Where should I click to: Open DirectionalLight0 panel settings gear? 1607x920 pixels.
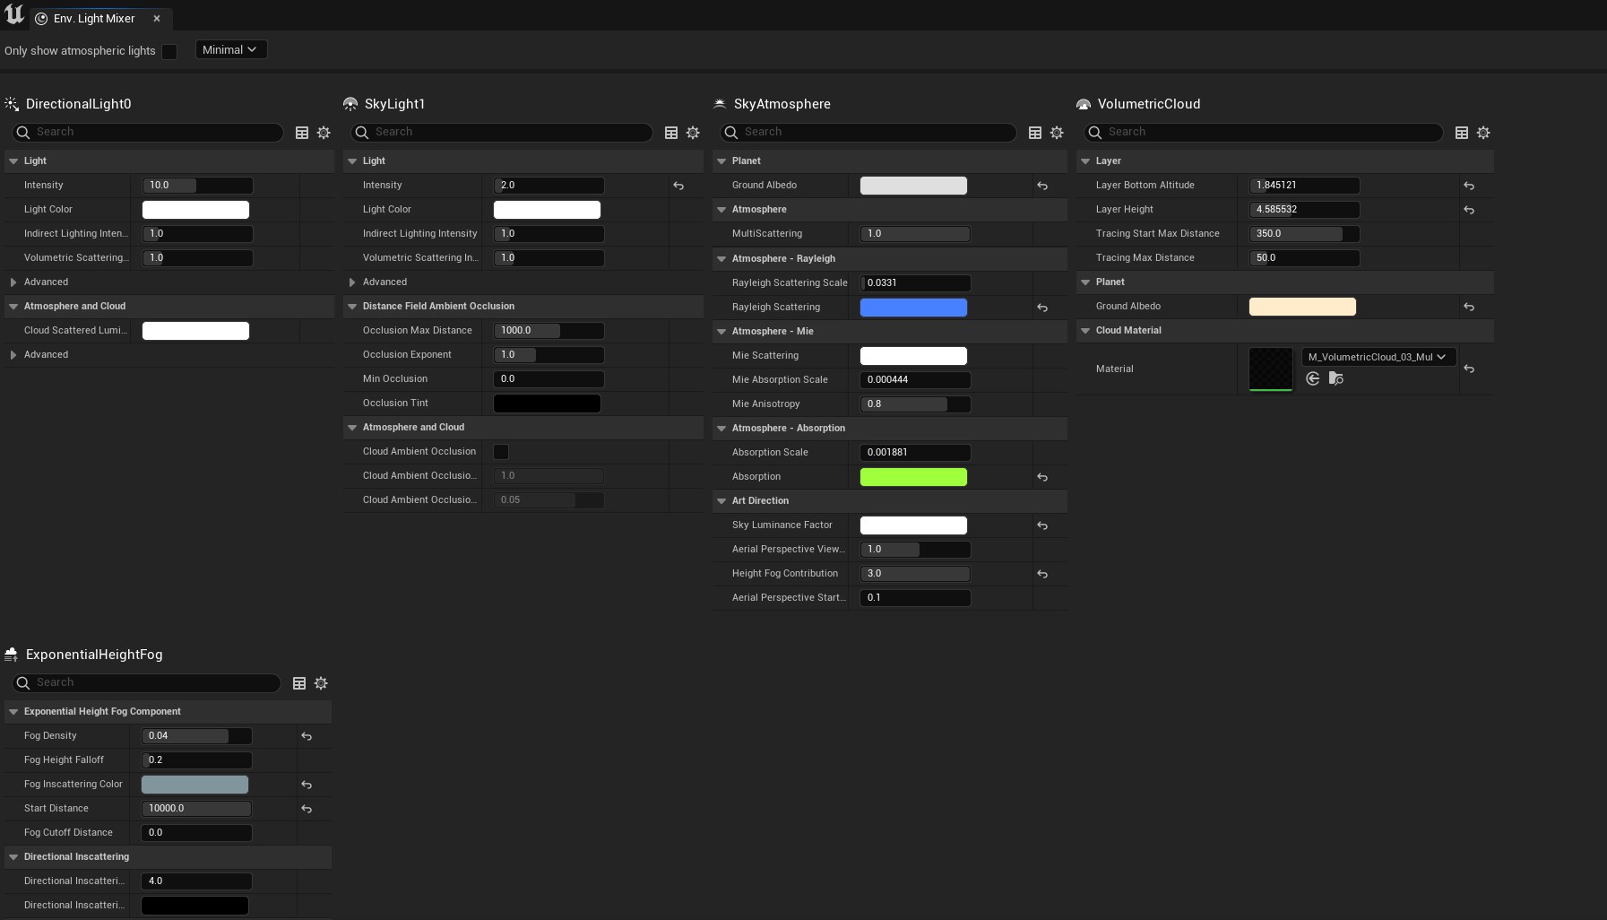click(x=324, y=133)
